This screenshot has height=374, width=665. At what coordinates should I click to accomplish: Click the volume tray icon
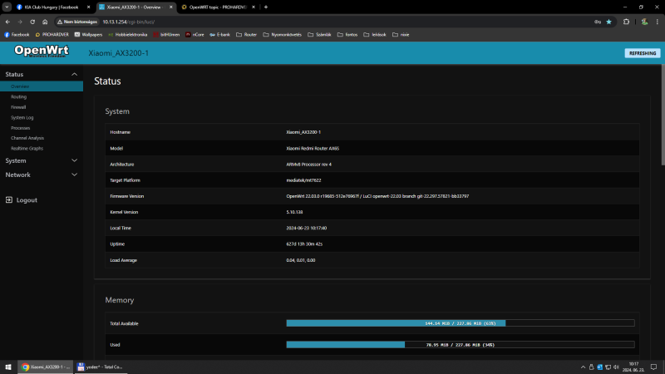click(x=616, y=367)
